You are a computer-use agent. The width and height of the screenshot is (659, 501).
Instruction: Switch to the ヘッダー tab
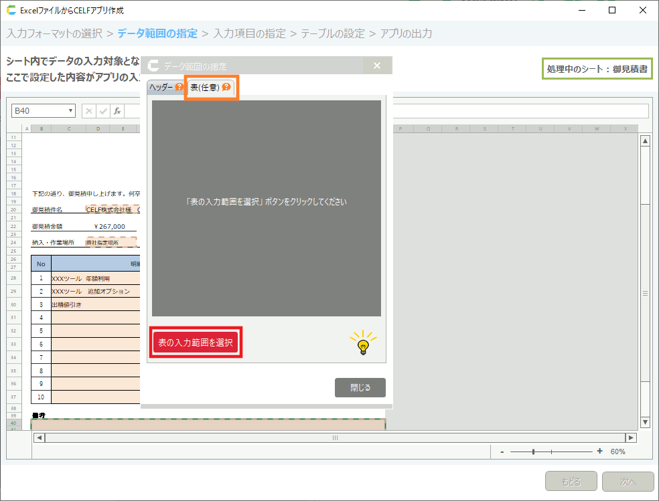coord(161,88)
